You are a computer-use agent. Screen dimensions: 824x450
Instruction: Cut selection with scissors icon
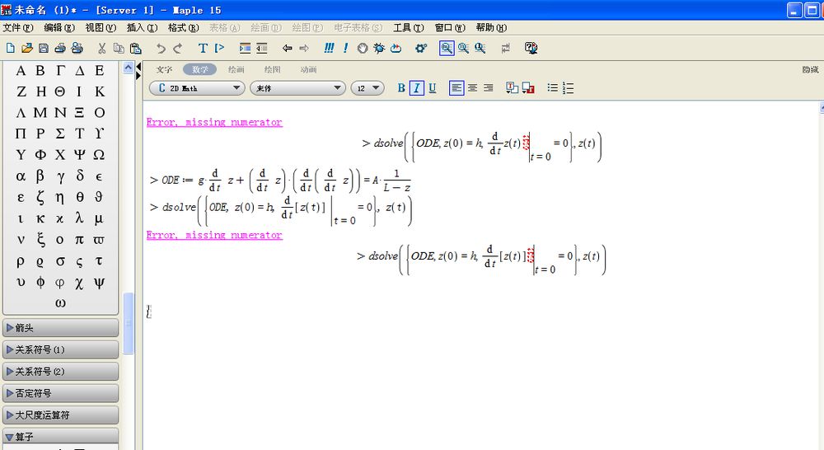pos(102,49)
